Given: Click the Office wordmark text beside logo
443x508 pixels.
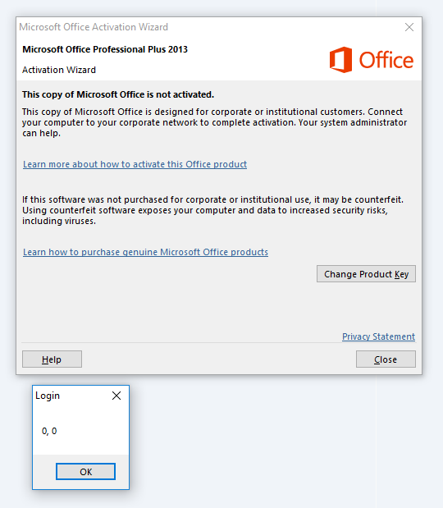Looking at the screenshot, I should click(386, 60).
